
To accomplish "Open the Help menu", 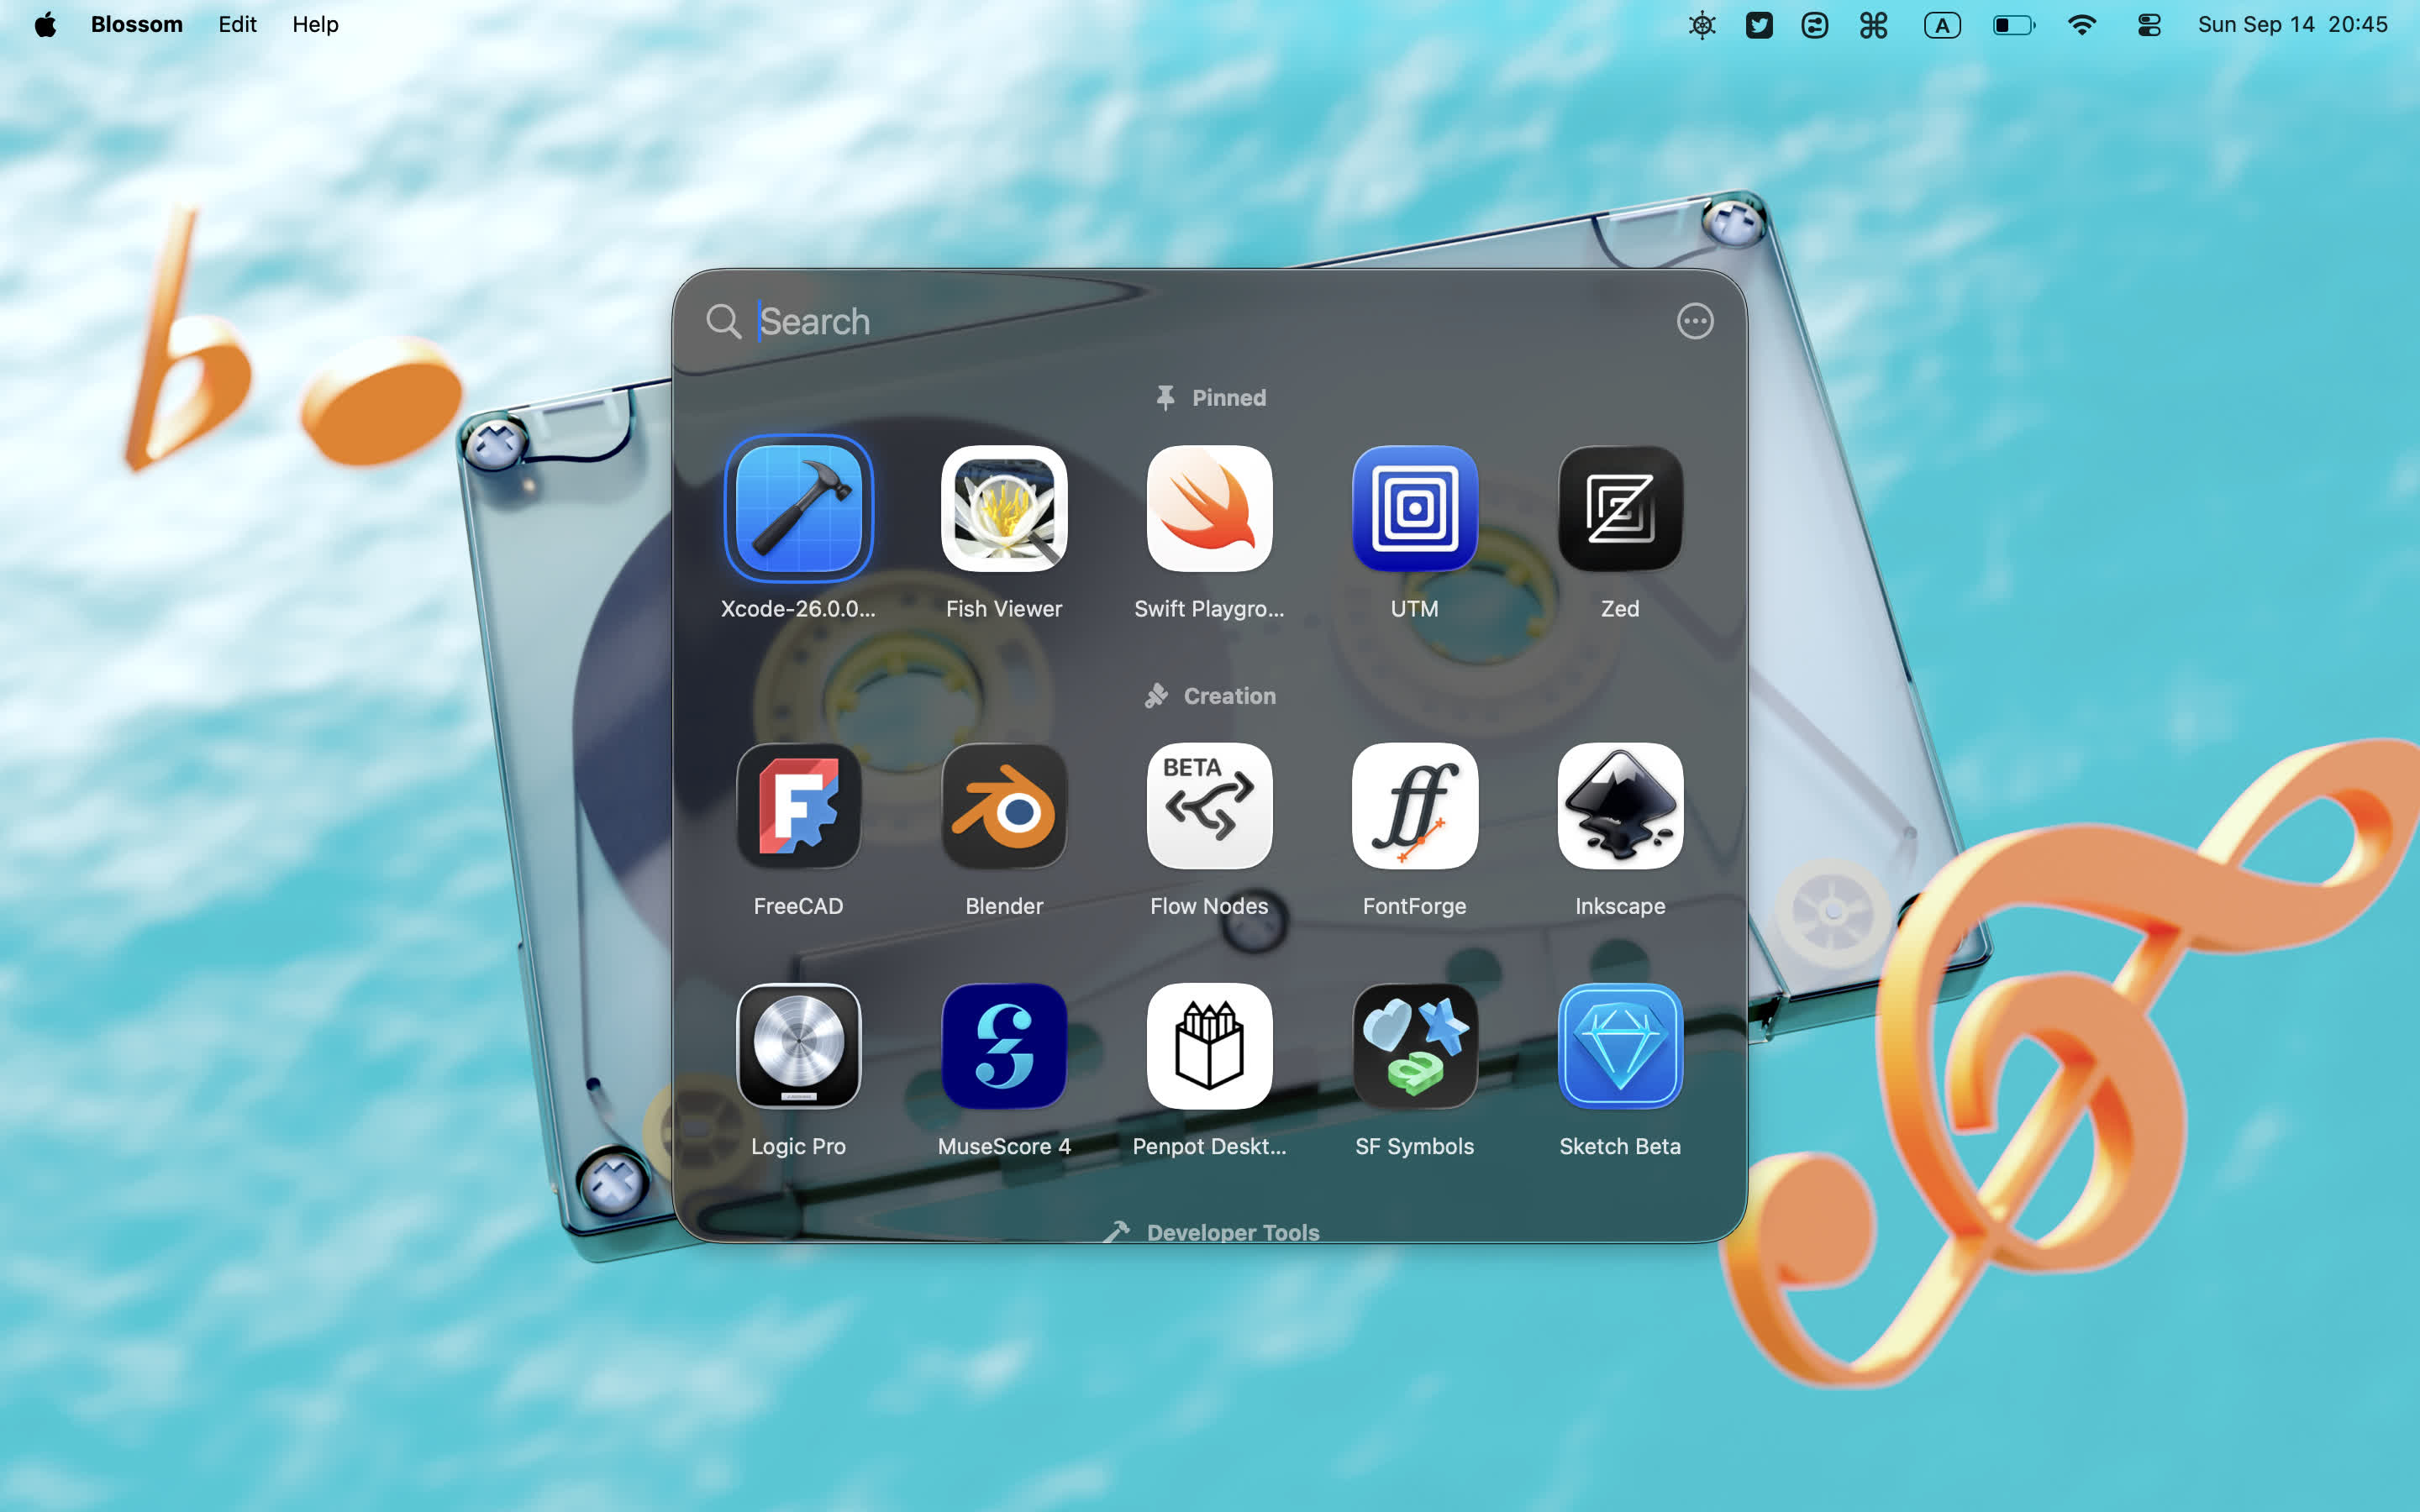I will [315, 24].
